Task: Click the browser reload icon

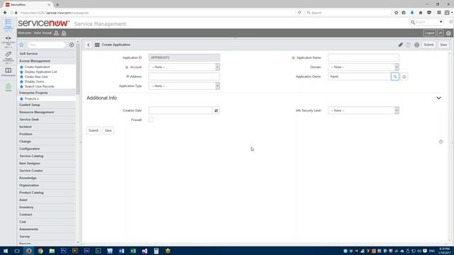Action: (x=299, y=13)
